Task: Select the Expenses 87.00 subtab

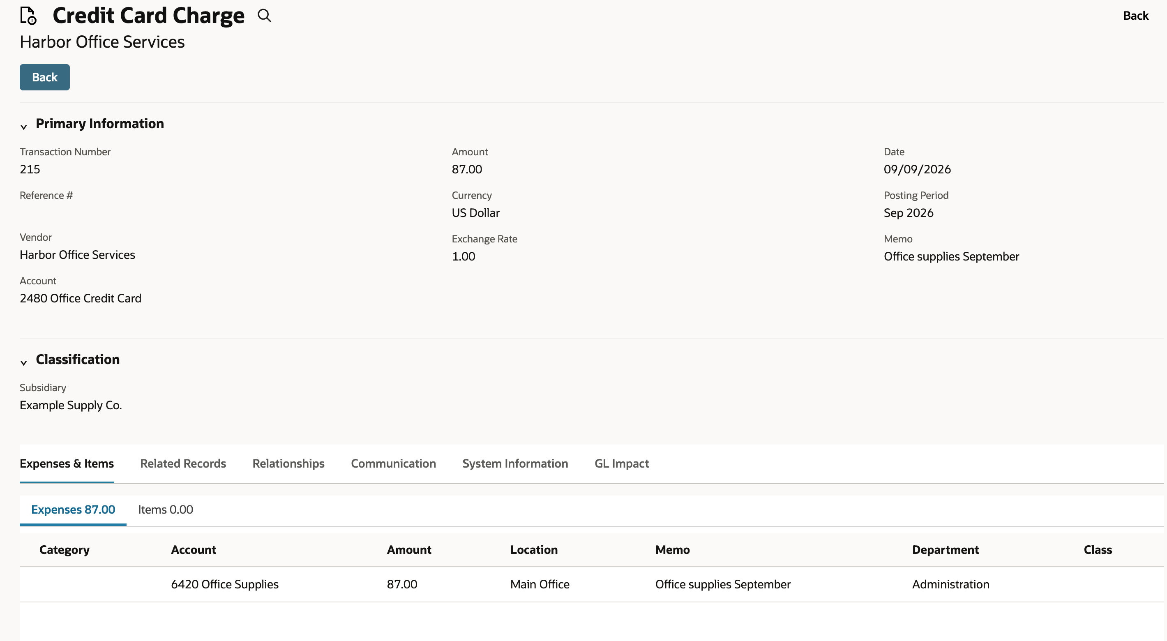Action: click(x=73, y=510)
